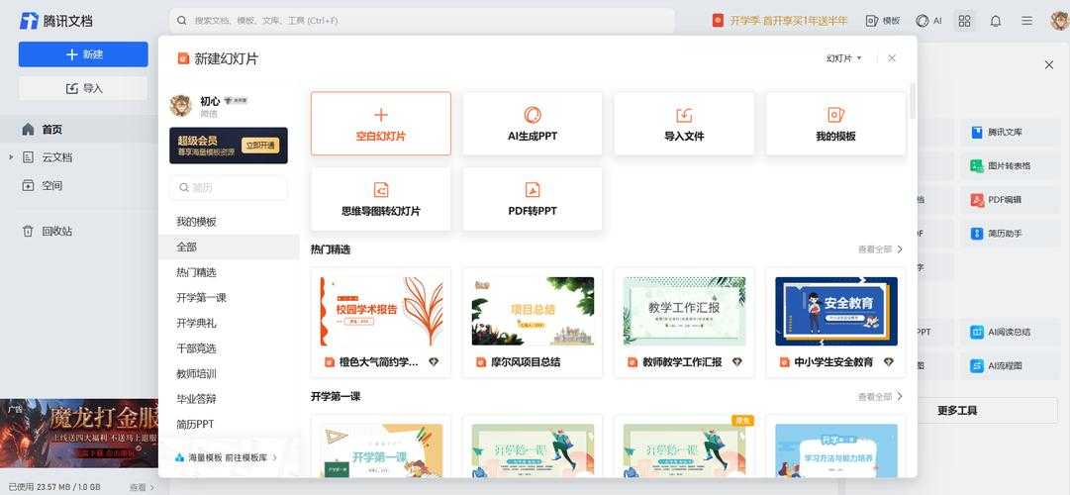Click the 导入 button in sidebar

[83, 88]
